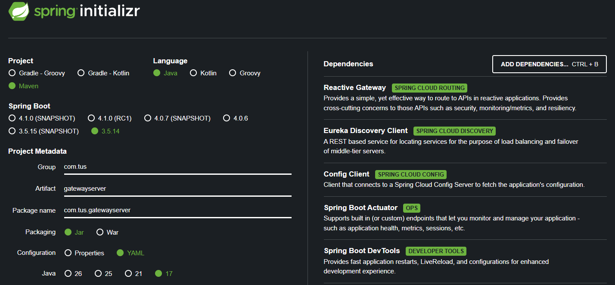Click the Spring Boot section heading
This screenshot has width=615, height=285.
[29, 106]
